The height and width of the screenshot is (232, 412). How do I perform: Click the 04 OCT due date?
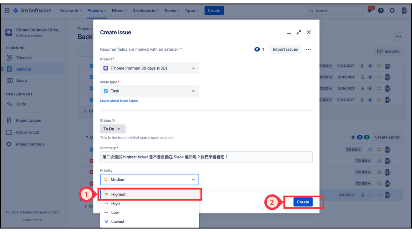pos(346,88)
